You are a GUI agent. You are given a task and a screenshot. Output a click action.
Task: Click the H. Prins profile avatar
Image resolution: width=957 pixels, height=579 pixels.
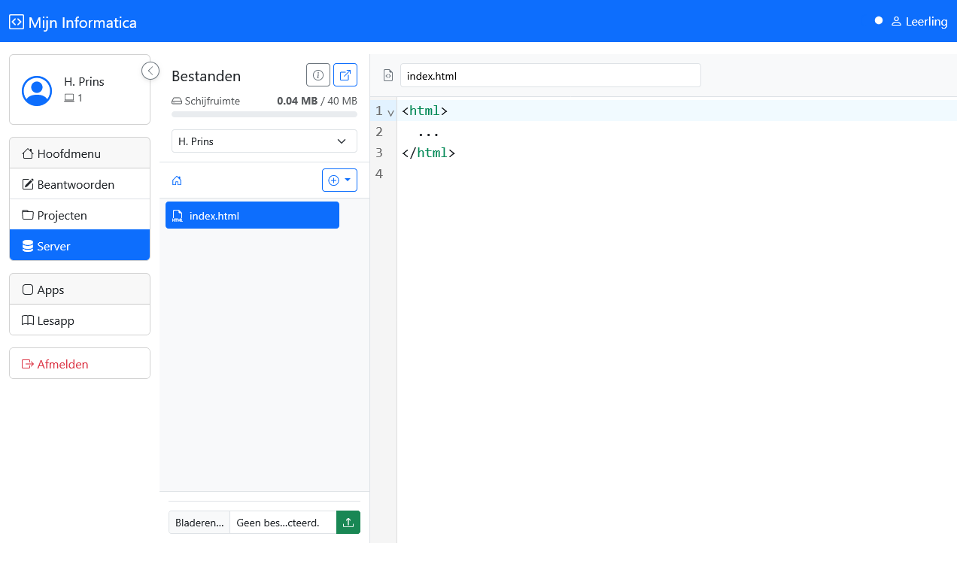pyautogui.click(x=37, y=90)
